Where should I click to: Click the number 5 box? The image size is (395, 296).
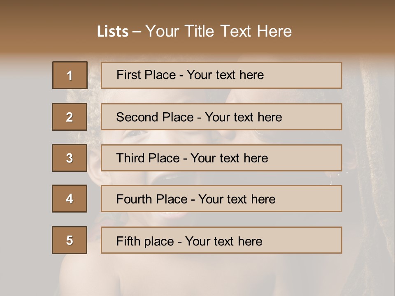pos(70,240)
